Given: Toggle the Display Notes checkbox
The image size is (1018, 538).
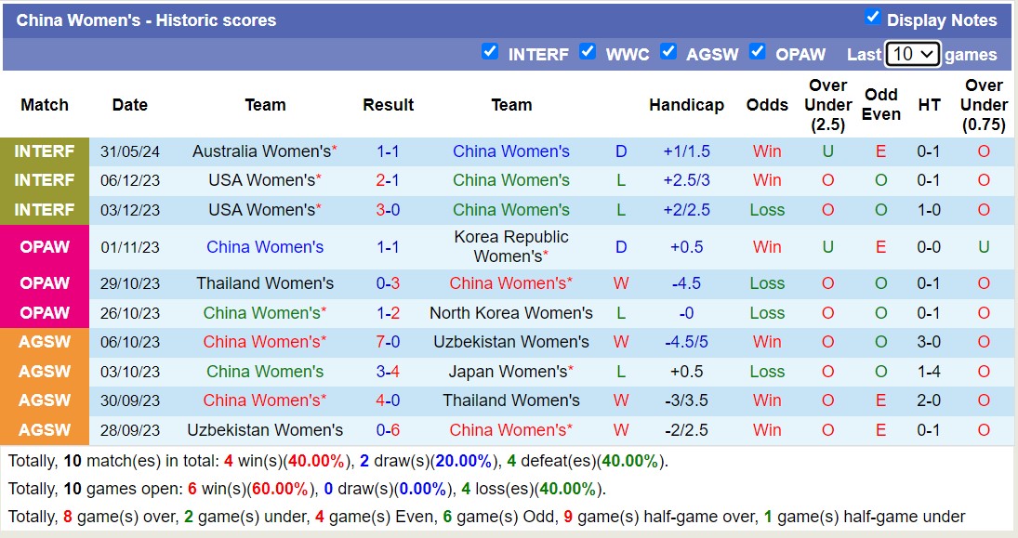Looking at the screenshot, I should (872, 17).
